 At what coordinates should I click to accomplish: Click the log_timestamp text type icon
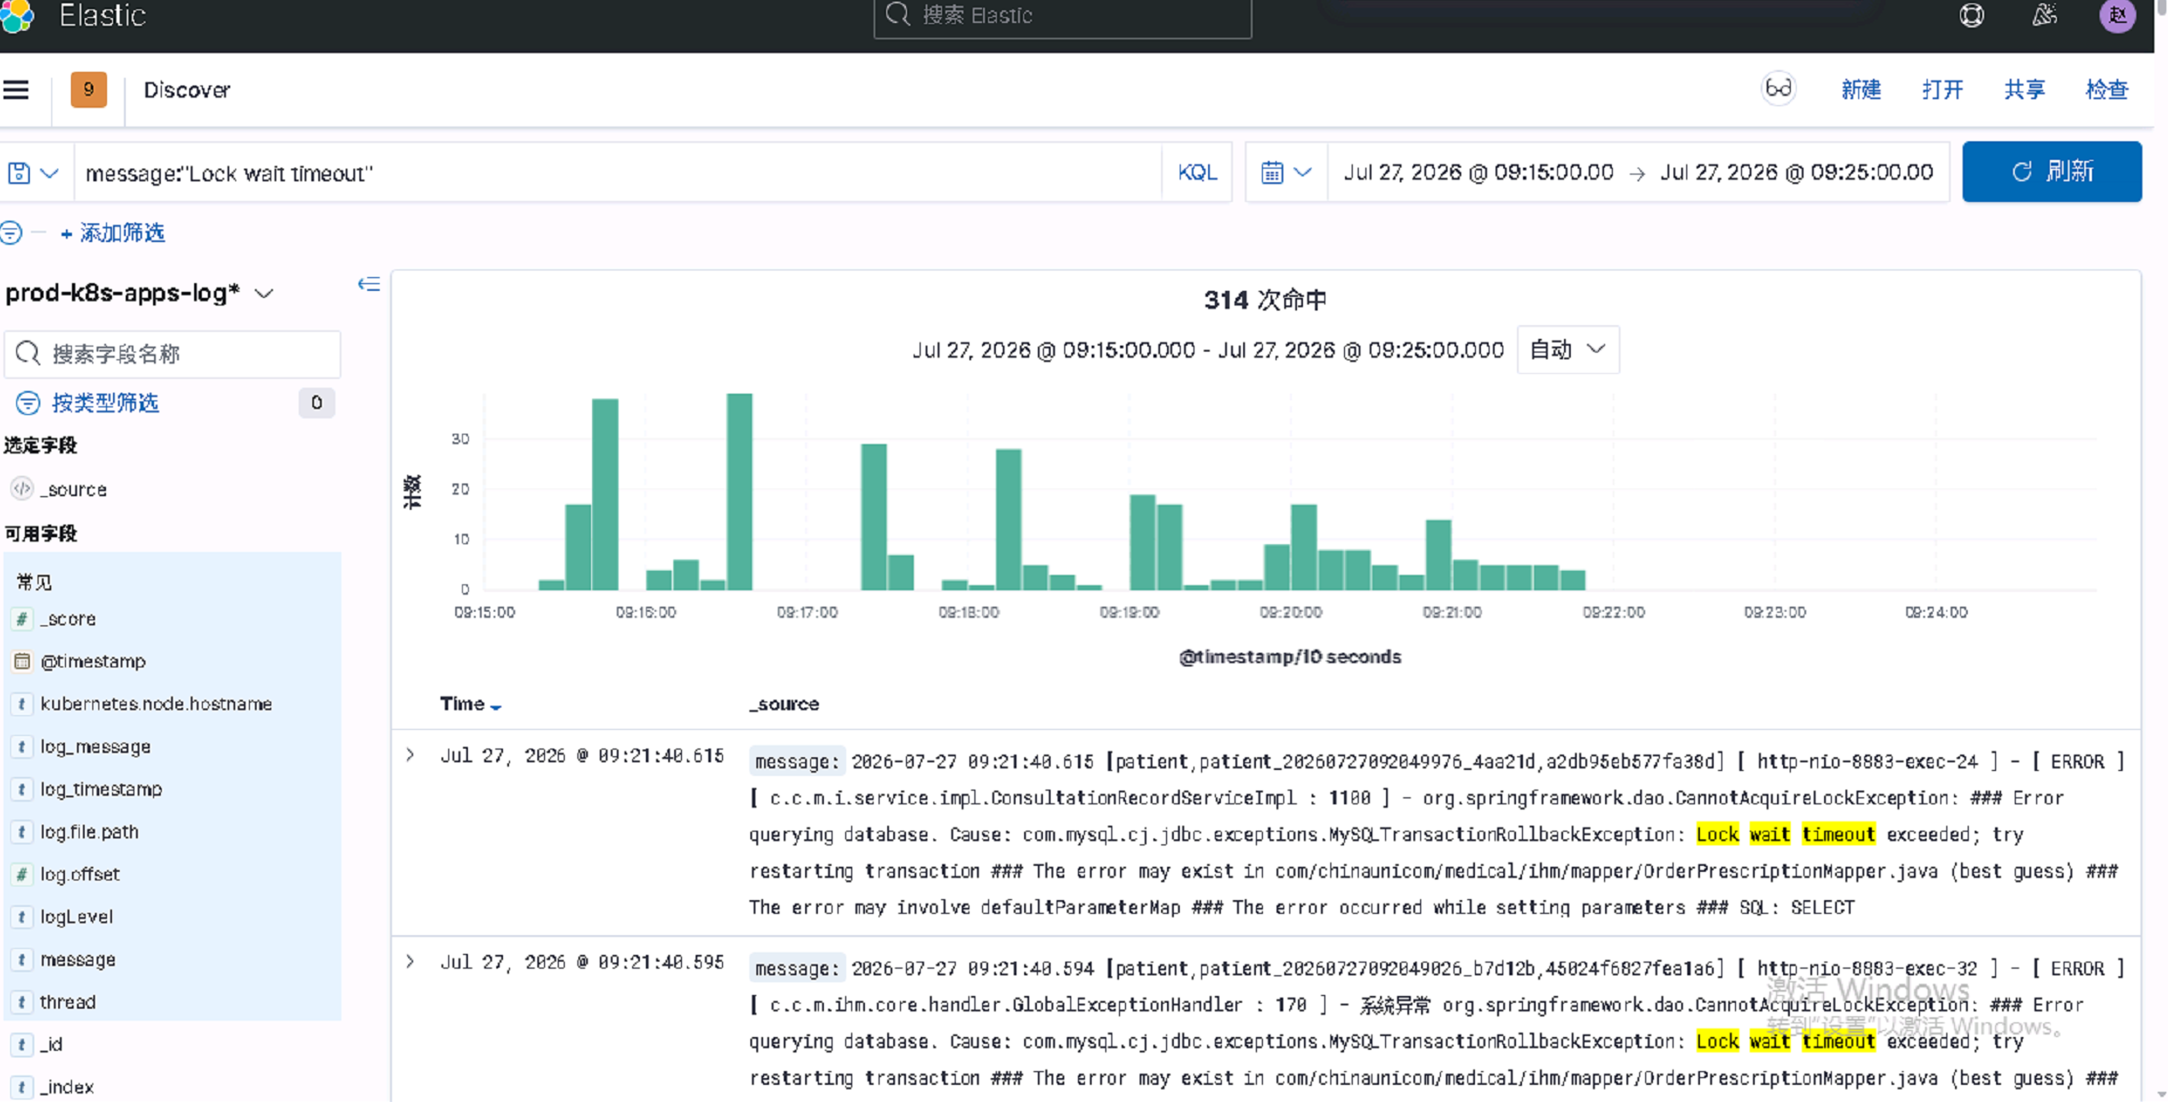tap(21, 789)
